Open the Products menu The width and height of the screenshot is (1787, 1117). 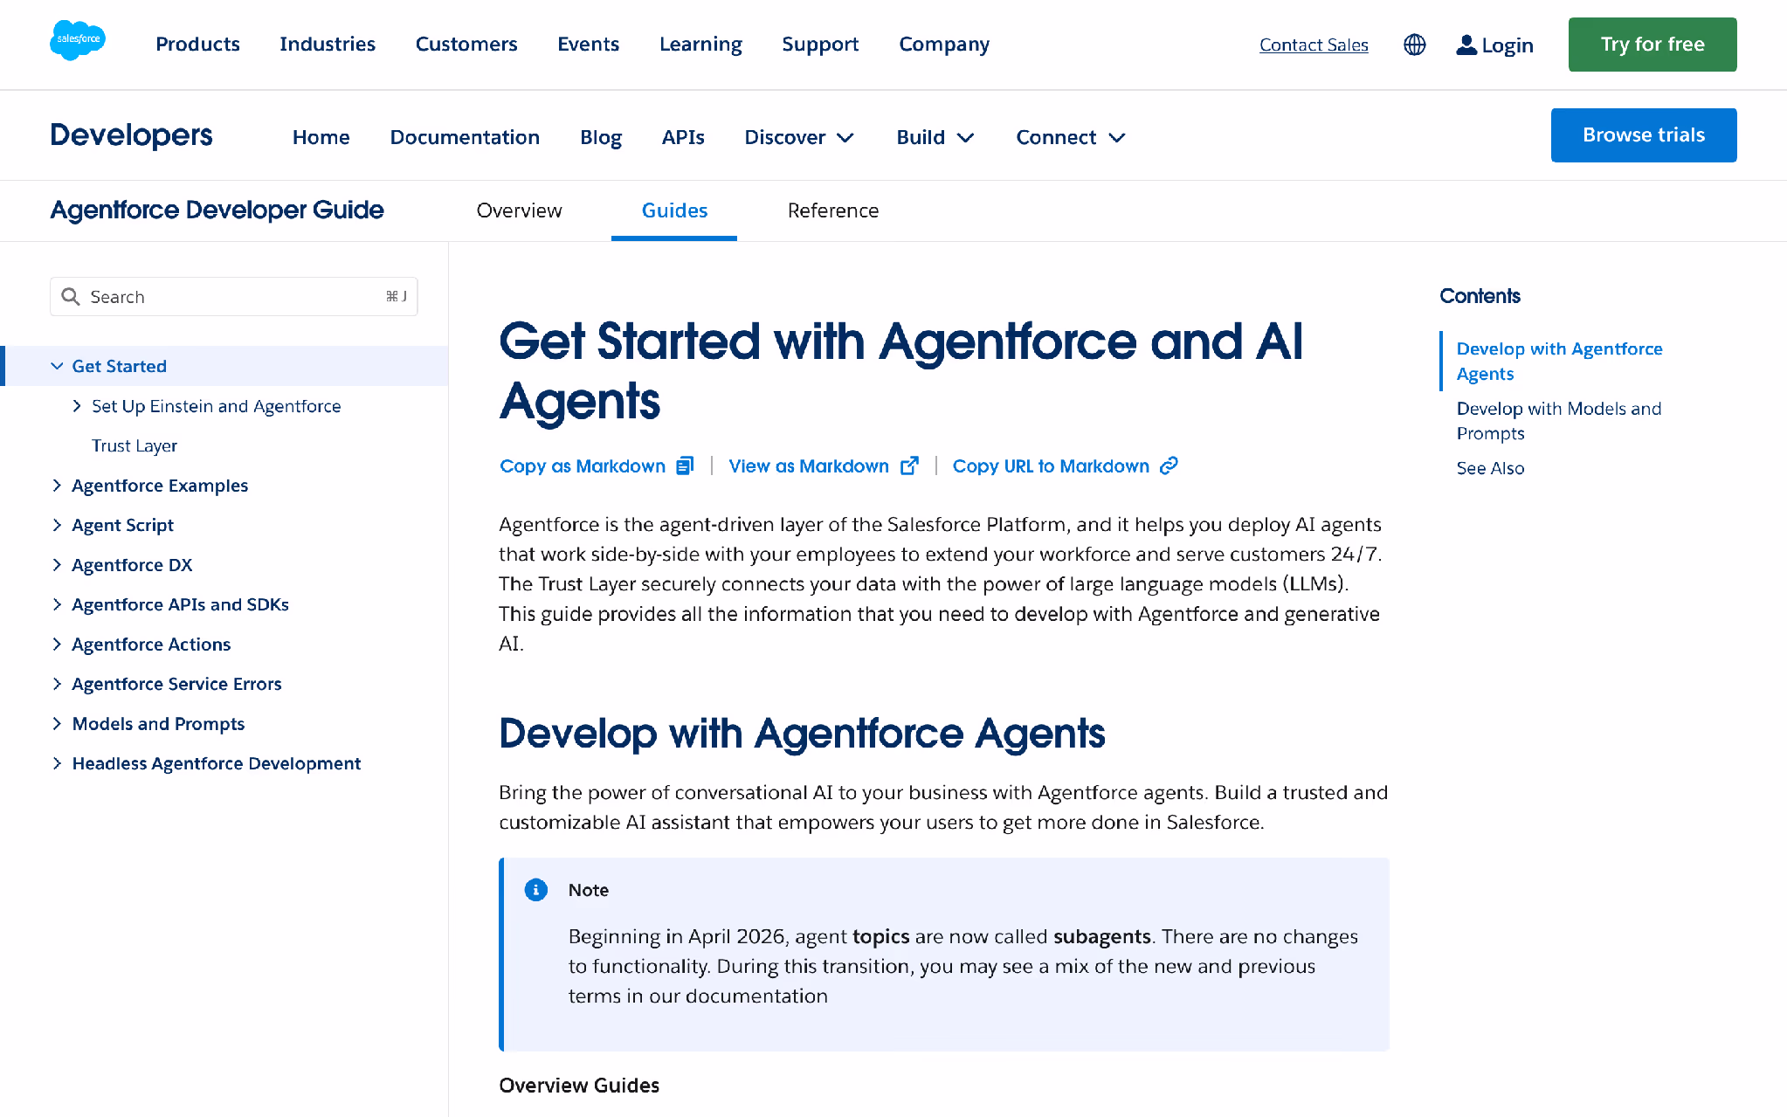click(197, 44)
